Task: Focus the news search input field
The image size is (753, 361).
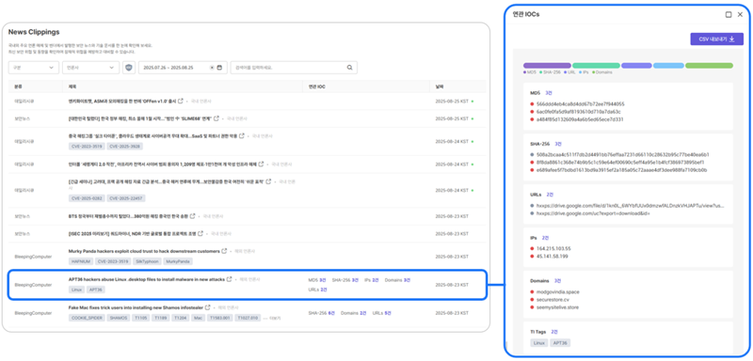Action: [x=294, y=68]
